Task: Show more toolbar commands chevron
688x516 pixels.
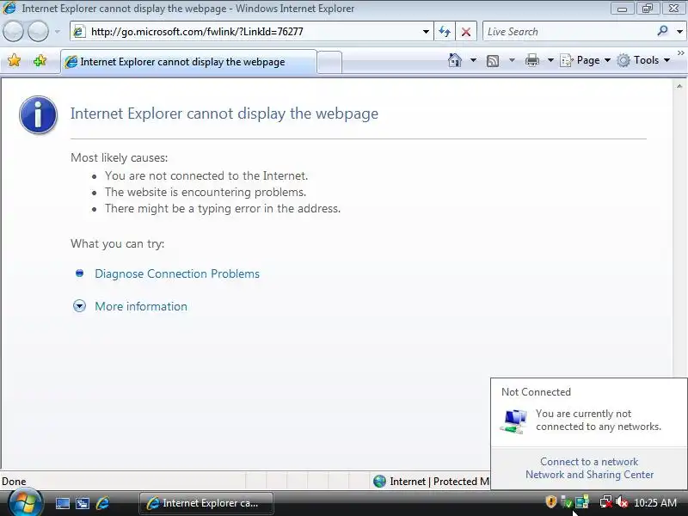Action: (680, 53)
